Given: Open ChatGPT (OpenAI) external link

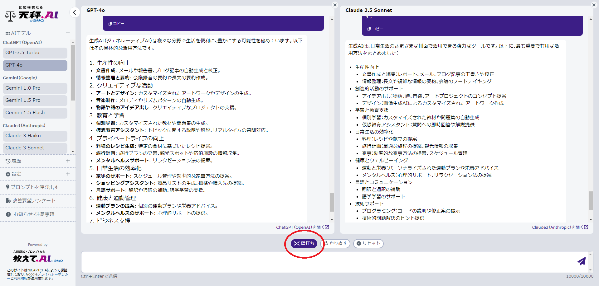Looking at the screenshot, I should pos(302,227).
